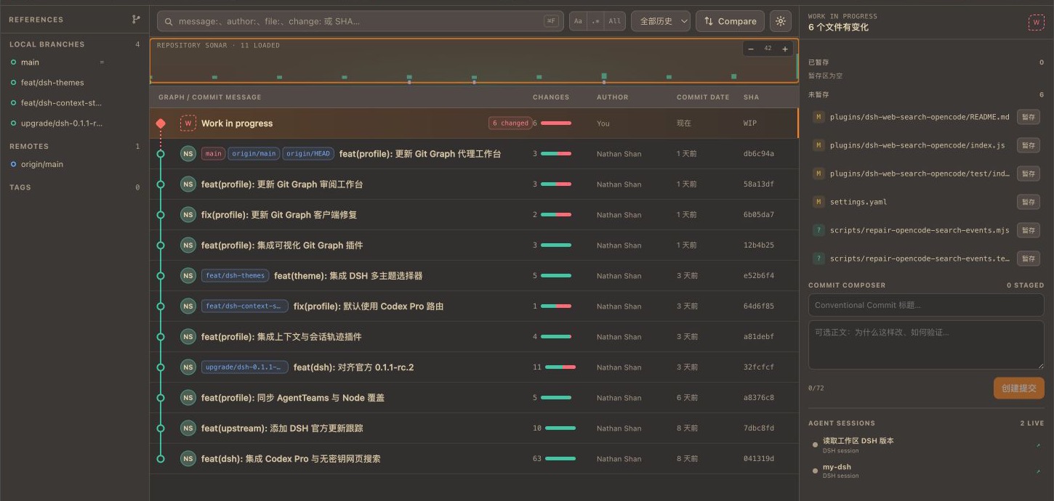Click 创建提交 create commit button
Screen dimensions: 1054x501
click(1018, 388)
